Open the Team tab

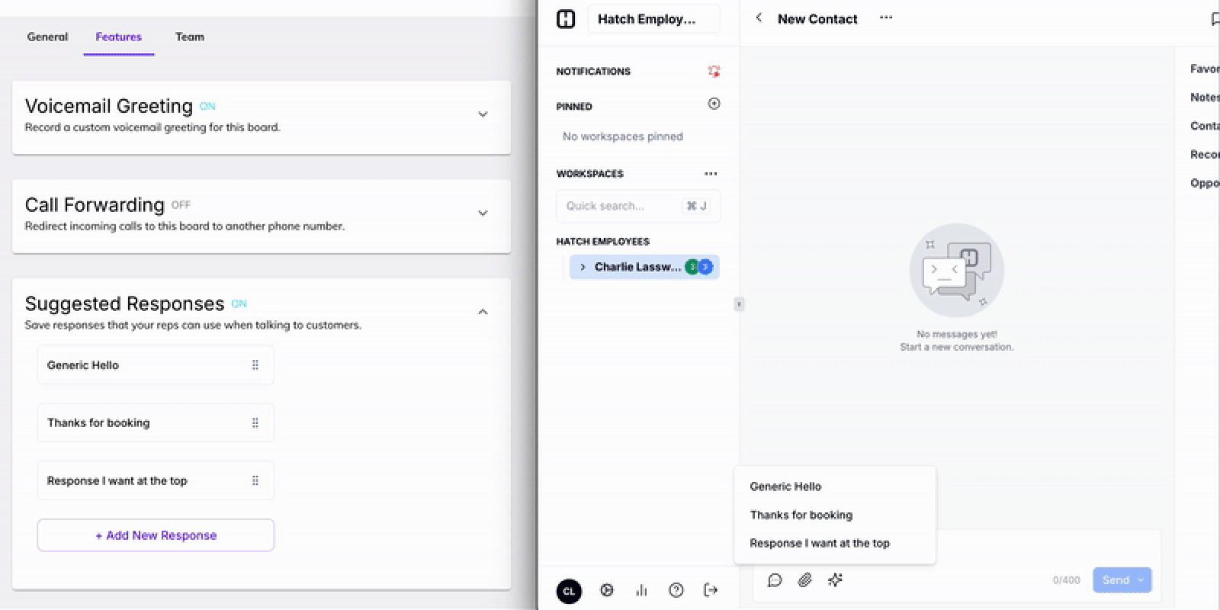click(190, 37)
